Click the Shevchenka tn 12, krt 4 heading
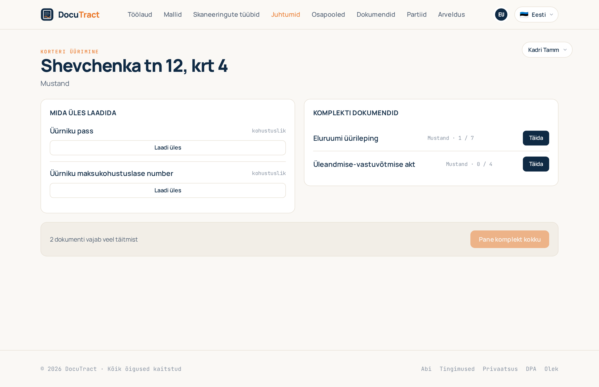 point(134,66)
